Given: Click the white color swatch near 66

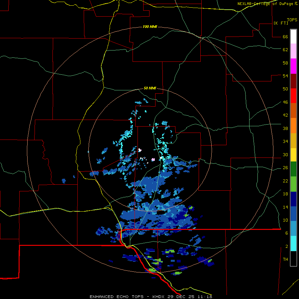Looking at the screenshot, I should tap(293, 37).
